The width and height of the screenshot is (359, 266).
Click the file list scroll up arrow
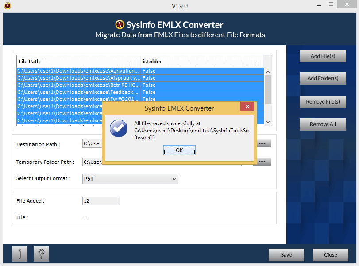point(268,72)
